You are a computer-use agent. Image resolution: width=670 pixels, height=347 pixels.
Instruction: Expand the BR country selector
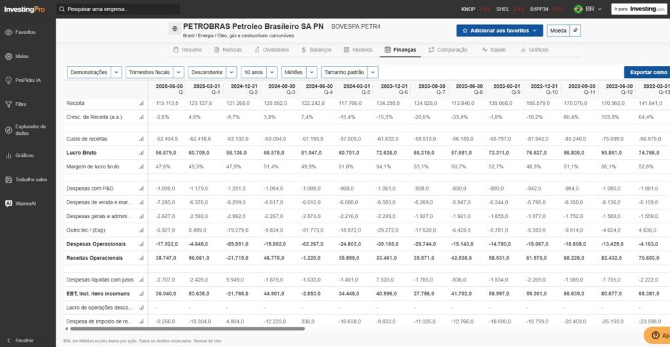(599, 9)
